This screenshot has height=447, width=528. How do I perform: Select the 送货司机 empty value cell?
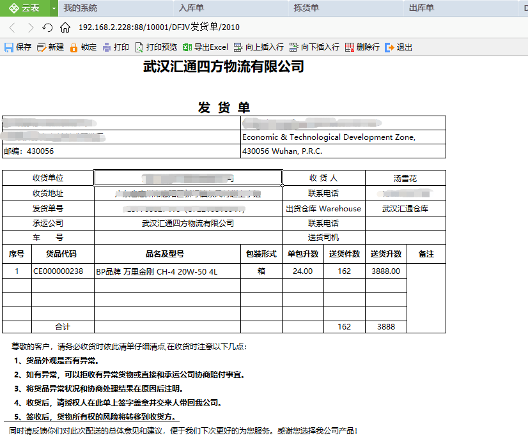(405, 238)
